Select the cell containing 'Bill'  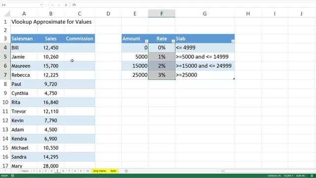tap(24, 47)
